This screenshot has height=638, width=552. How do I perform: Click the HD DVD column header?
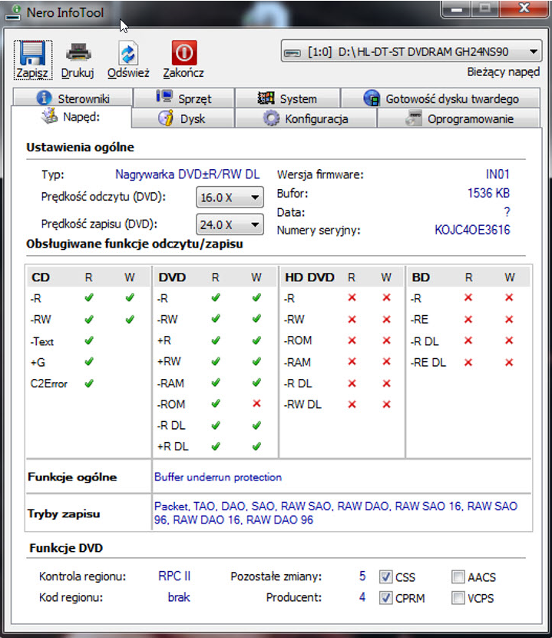309,277
